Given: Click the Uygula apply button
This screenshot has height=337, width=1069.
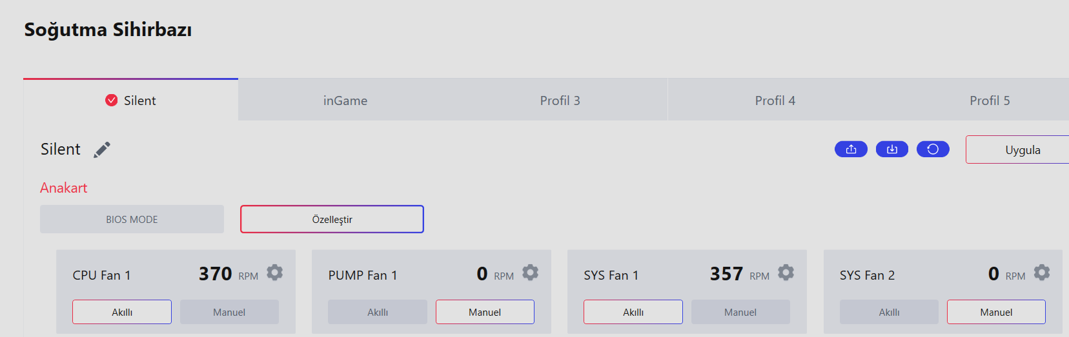Looking at the screenshot, I should [1022, 149].
